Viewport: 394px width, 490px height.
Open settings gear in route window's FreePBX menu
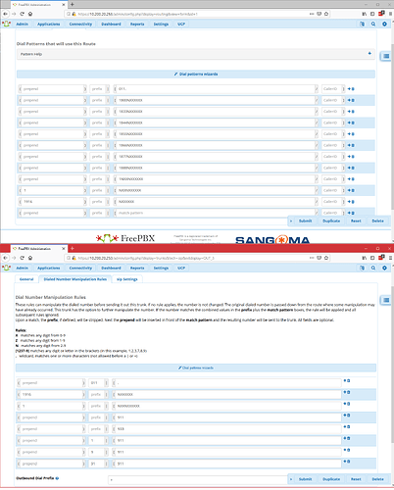[x=384, y=24]
